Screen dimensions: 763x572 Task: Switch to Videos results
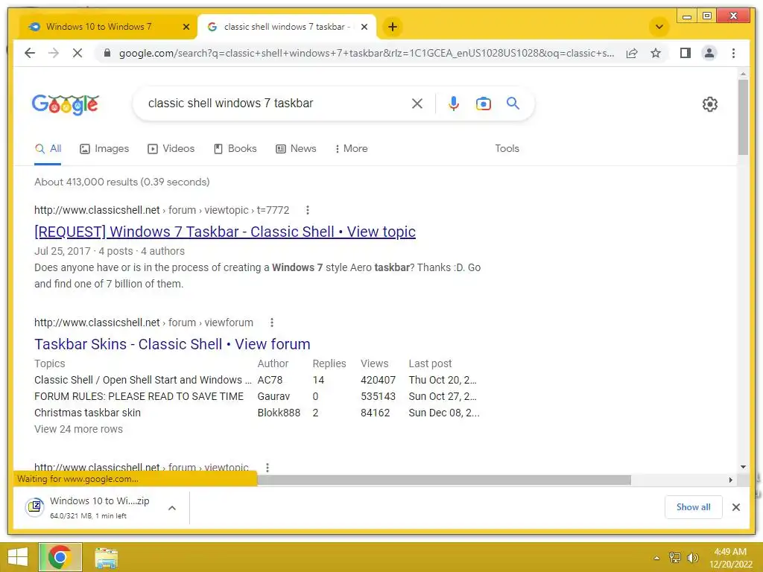click(x=171, y=149)
